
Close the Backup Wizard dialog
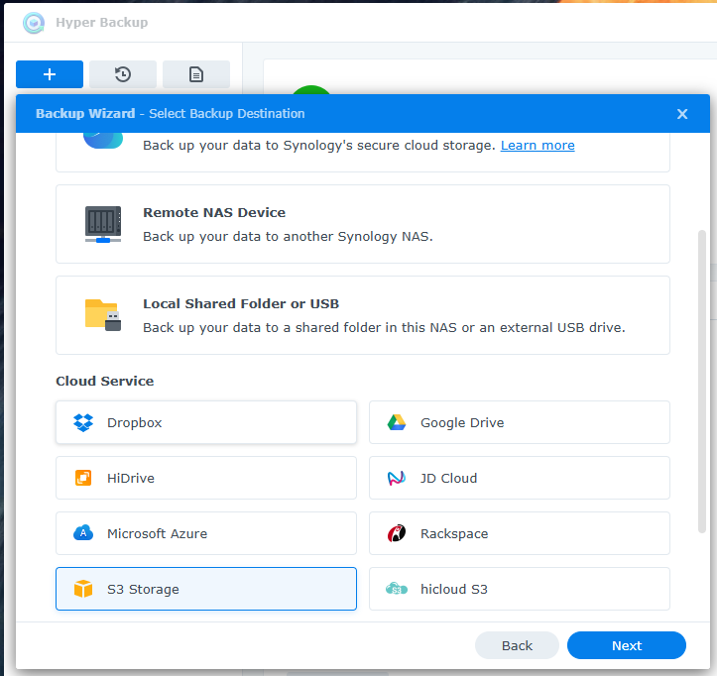pyautogui.click(x=681, y=114)
